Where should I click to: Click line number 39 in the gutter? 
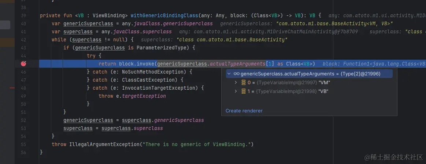[x=23, y=15]
